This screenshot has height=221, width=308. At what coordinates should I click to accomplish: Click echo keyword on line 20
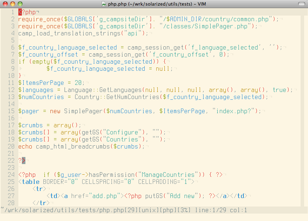click(25, 146)
